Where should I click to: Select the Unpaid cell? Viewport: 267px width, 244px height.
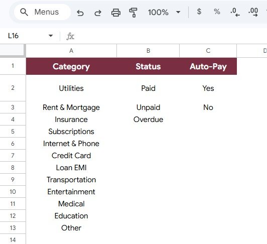pyautogui.click(x=148, y=107)
